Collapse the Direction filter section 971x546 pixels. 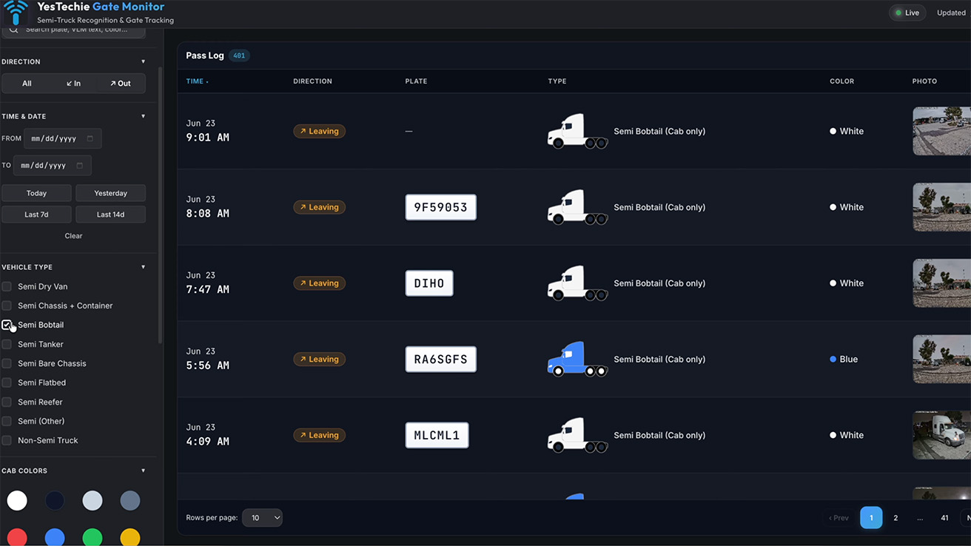pos(144,61)
